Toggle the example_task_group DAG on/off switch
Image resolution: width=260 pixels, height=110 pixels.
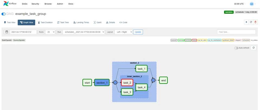tap(4, 14)
